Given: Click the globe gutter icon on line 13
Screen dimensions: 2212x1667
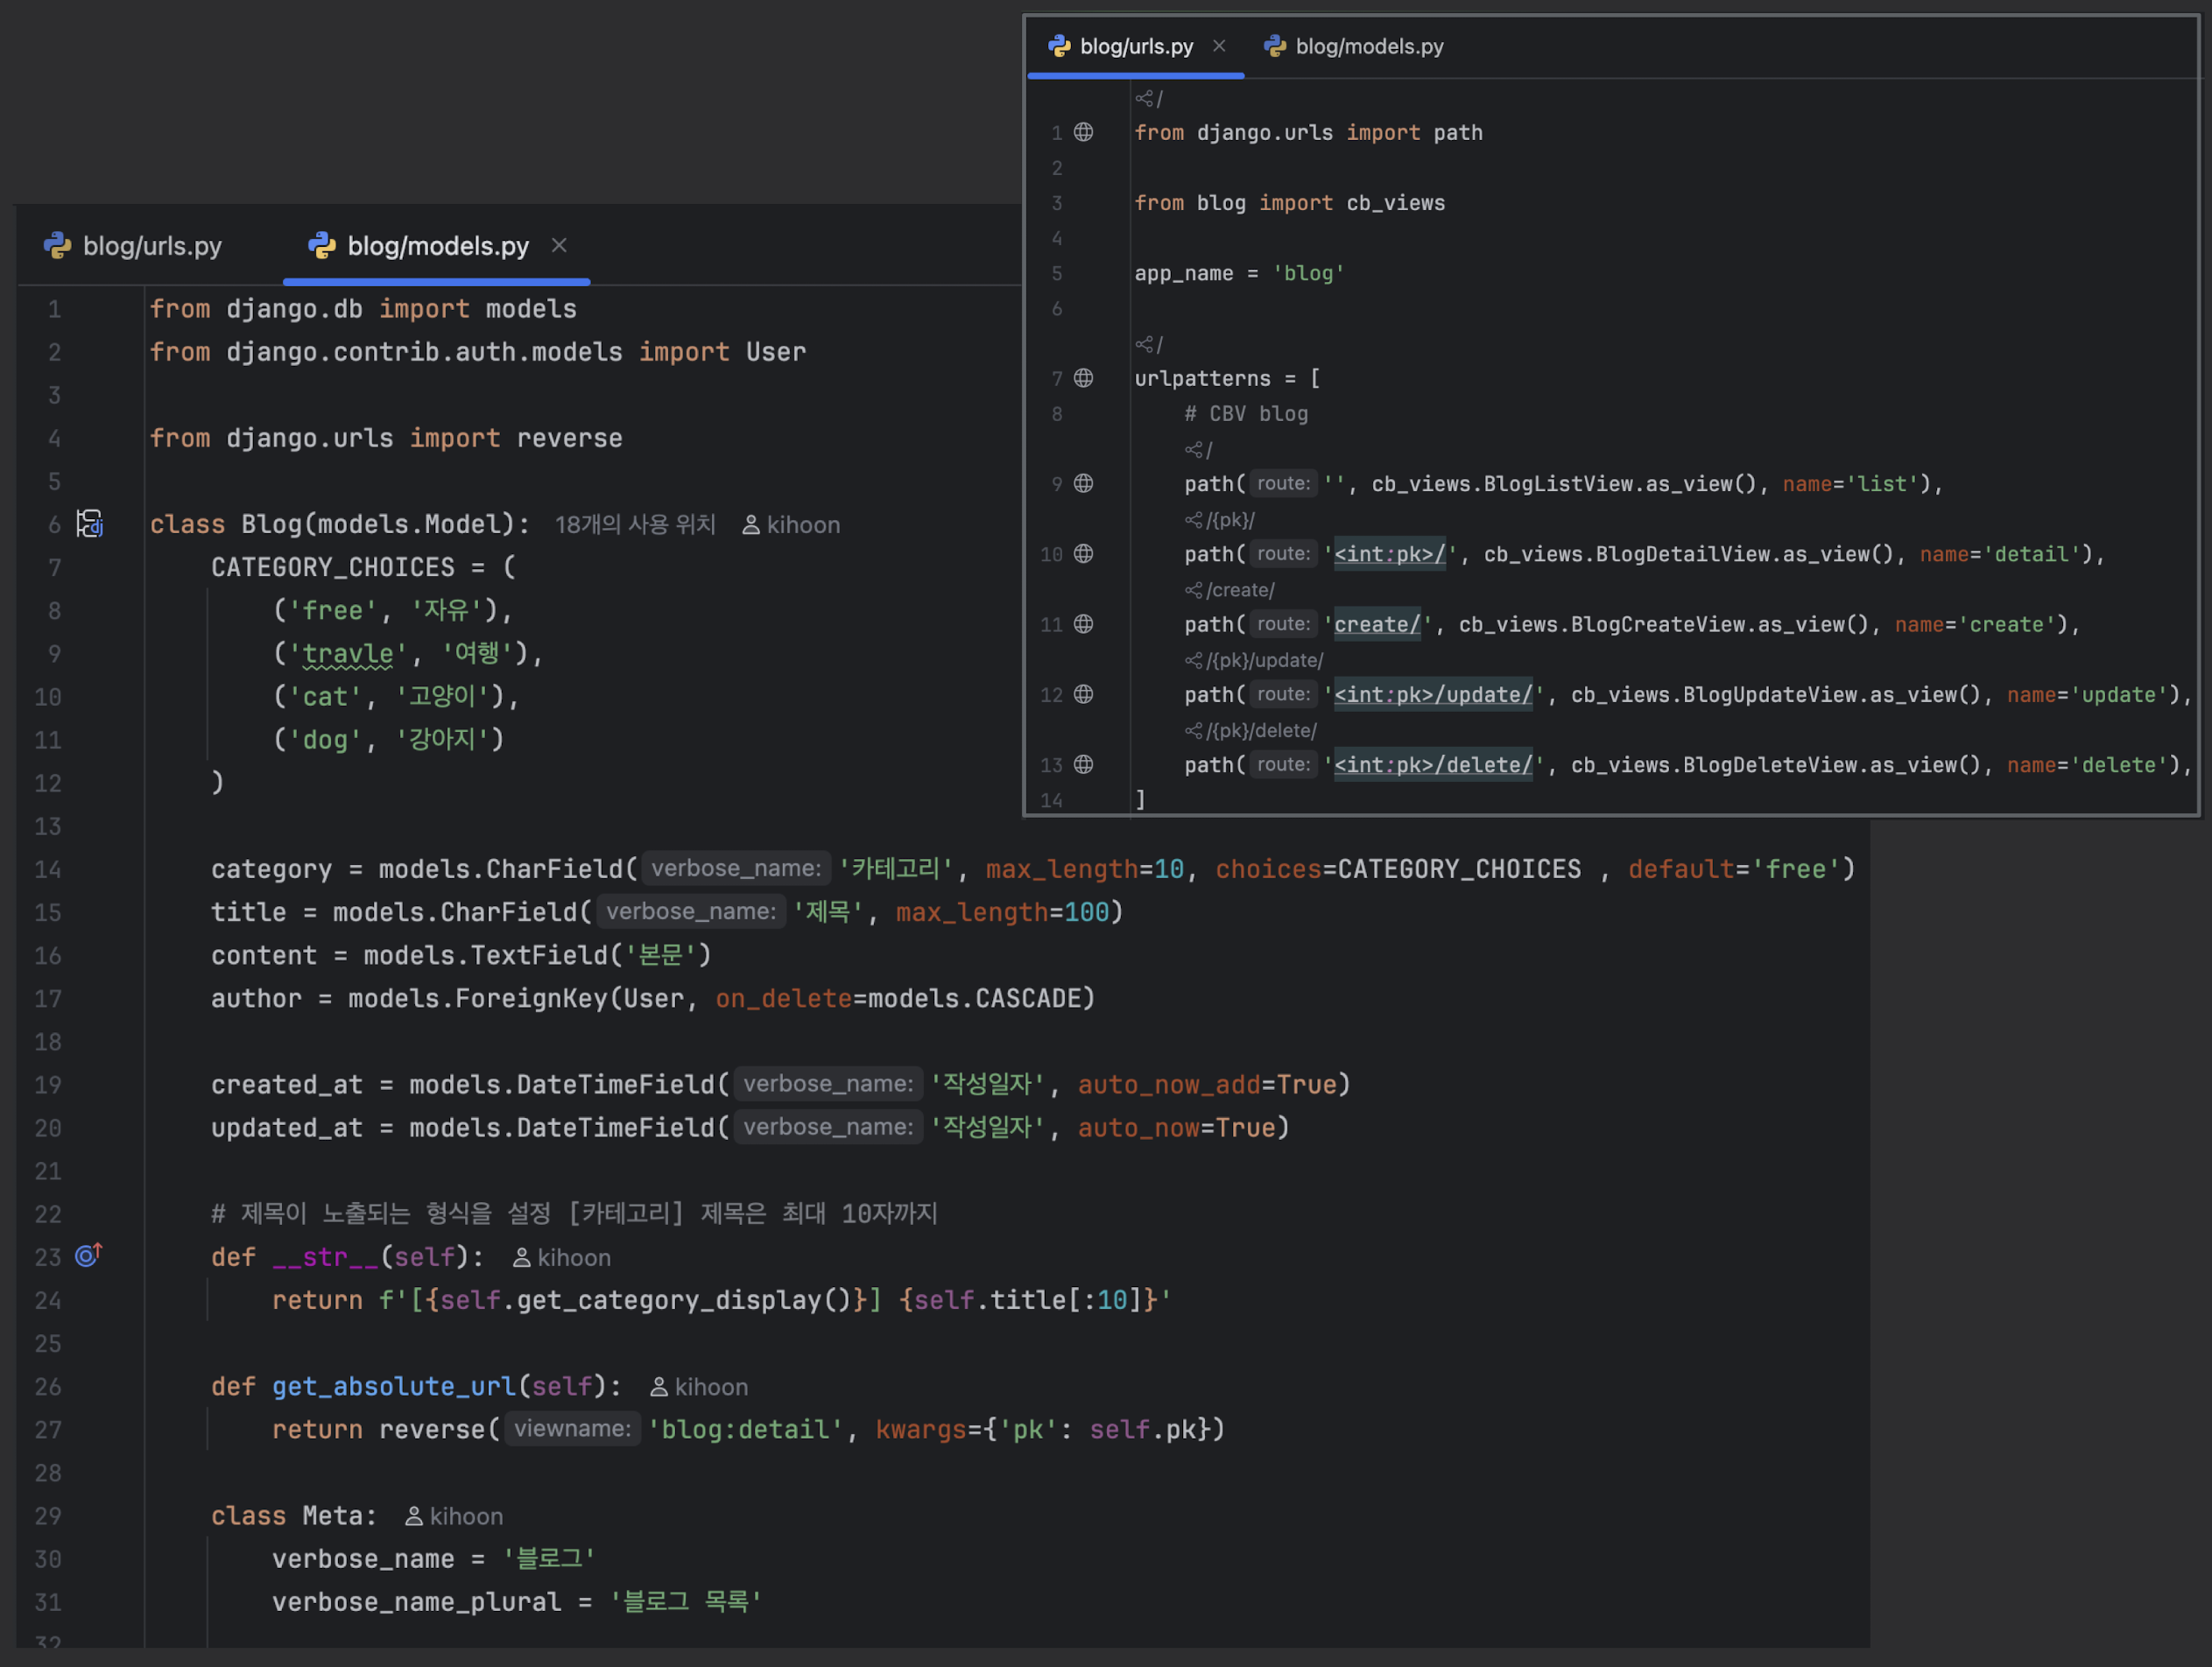Looking at the screenshot, I should (x=1083, y=765).
